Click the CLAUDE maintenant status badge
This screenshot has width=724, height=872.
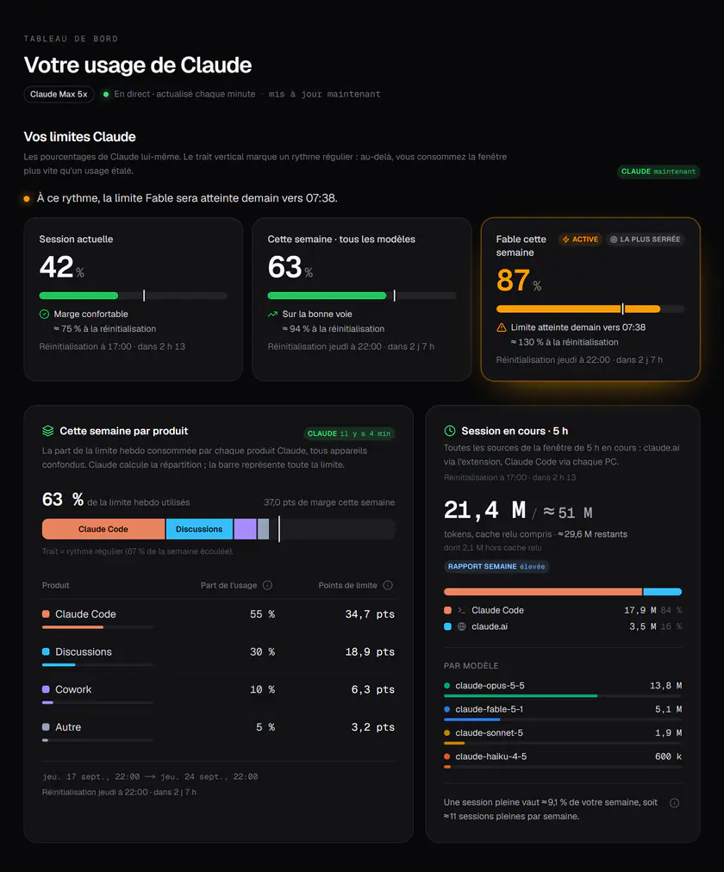click(x=658, y=171)
